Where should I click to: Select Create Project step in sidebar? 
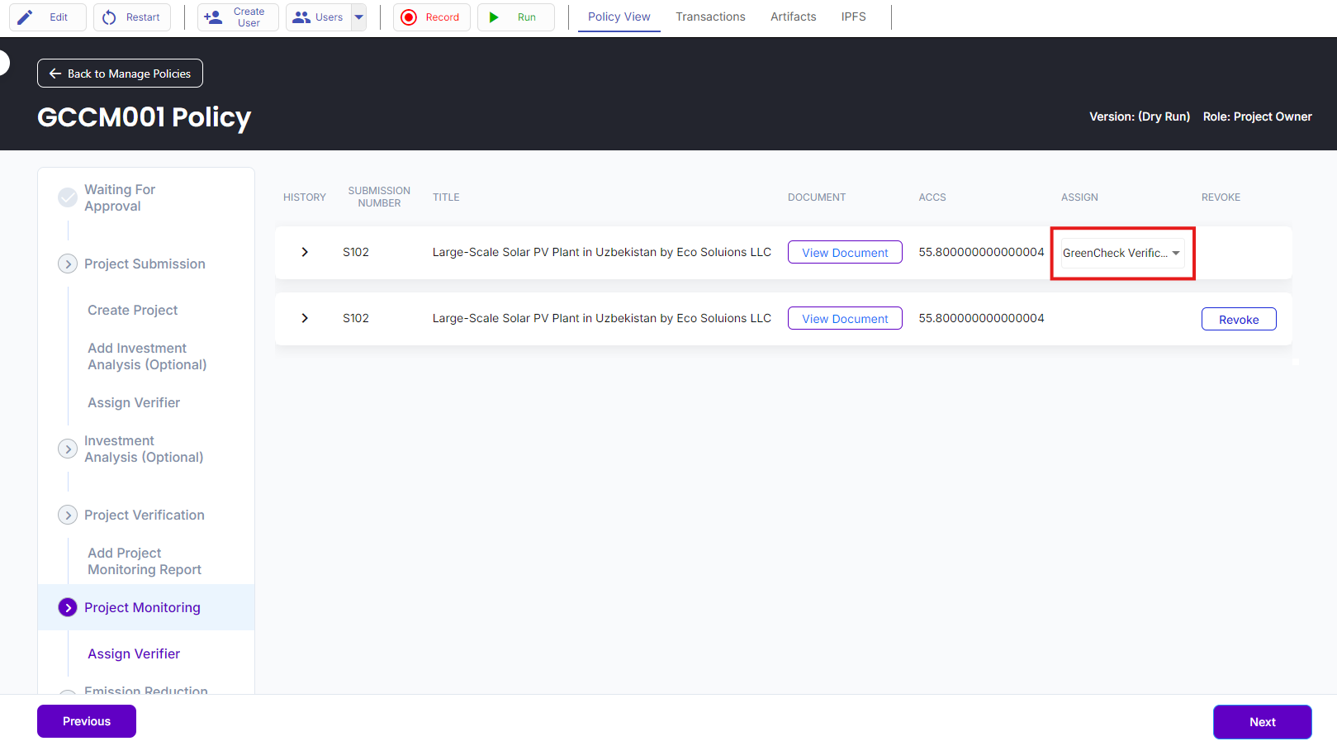tap(133, 310)
